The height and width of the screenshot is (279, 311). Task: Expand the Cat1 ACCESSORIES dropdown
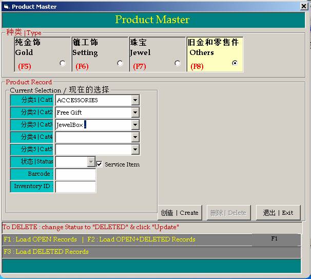click(135, 100)
